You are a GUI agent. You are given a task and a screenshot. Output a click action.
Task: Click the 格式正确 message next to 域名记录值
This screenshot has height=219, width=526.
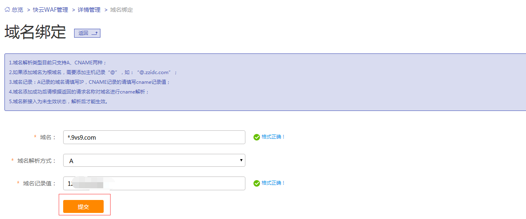tap(273, 183)
